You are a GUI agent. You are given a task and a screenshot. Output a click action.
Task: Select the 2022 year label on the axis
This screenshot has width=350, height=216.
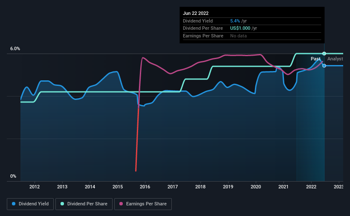311,187
